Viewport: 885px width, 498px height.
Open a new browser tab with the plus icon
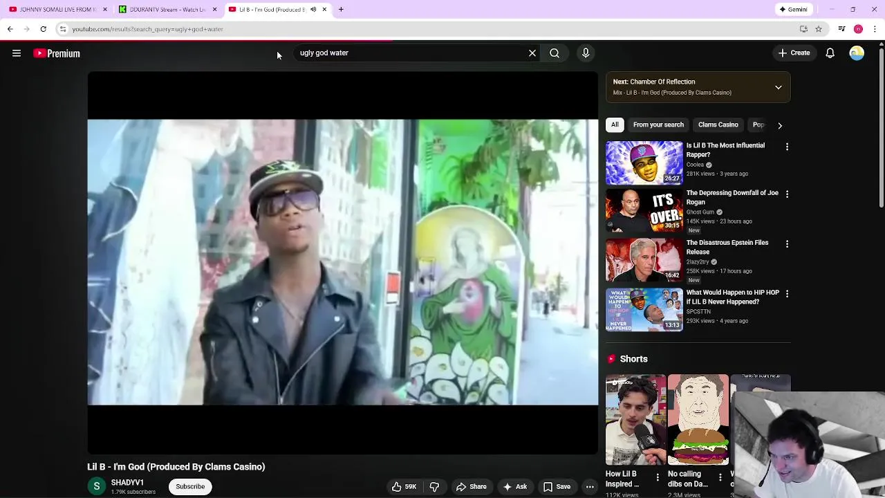(341, 10)
